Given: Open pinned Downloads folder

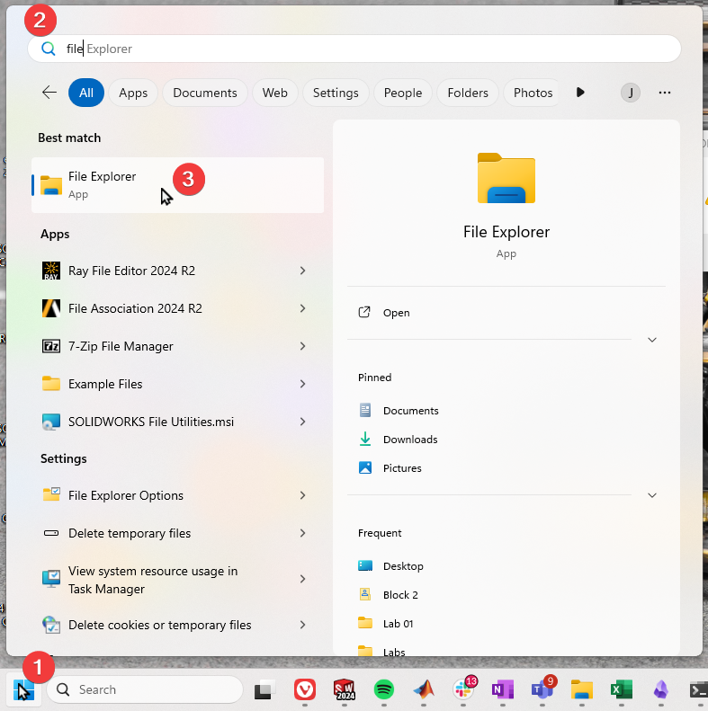Looking at the screenshot, I should 410,440.
